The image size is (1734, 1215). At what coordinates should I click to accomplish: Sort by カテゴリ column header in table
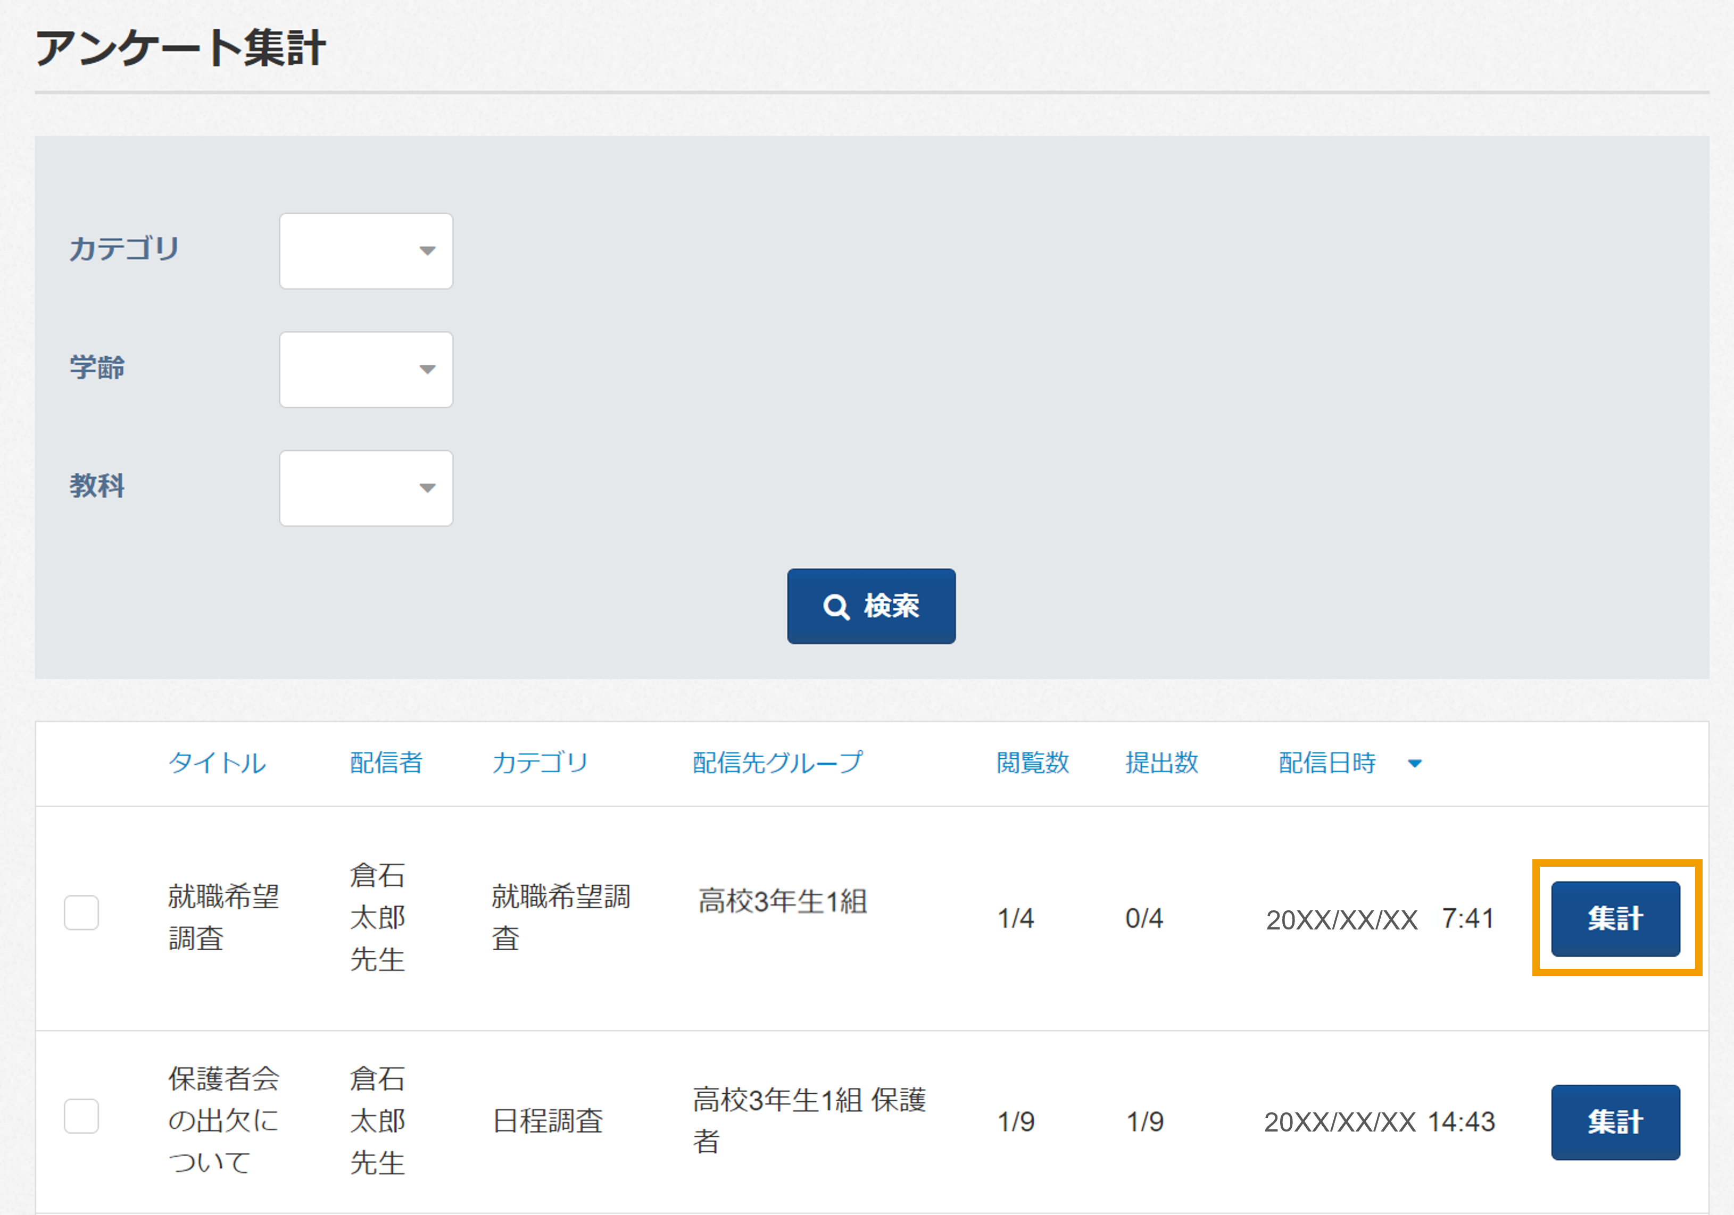[x=539, y=763]
